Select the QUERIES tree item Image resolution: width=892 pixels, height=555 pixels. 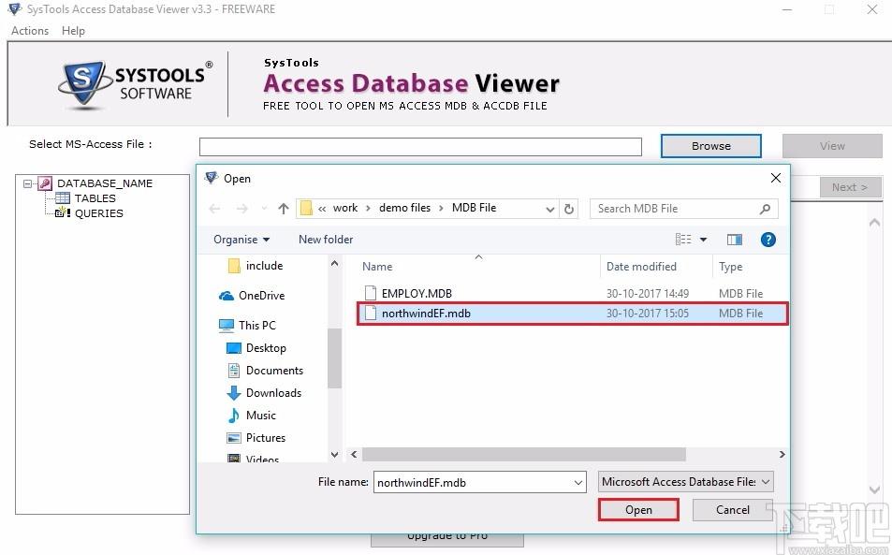(x=99, y=213)
